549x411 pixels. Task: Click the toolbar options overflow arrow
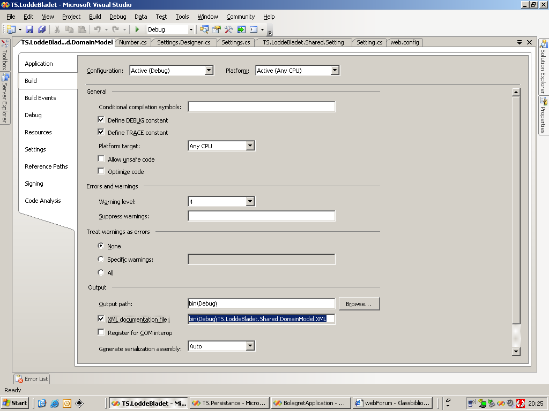point(270,33)
